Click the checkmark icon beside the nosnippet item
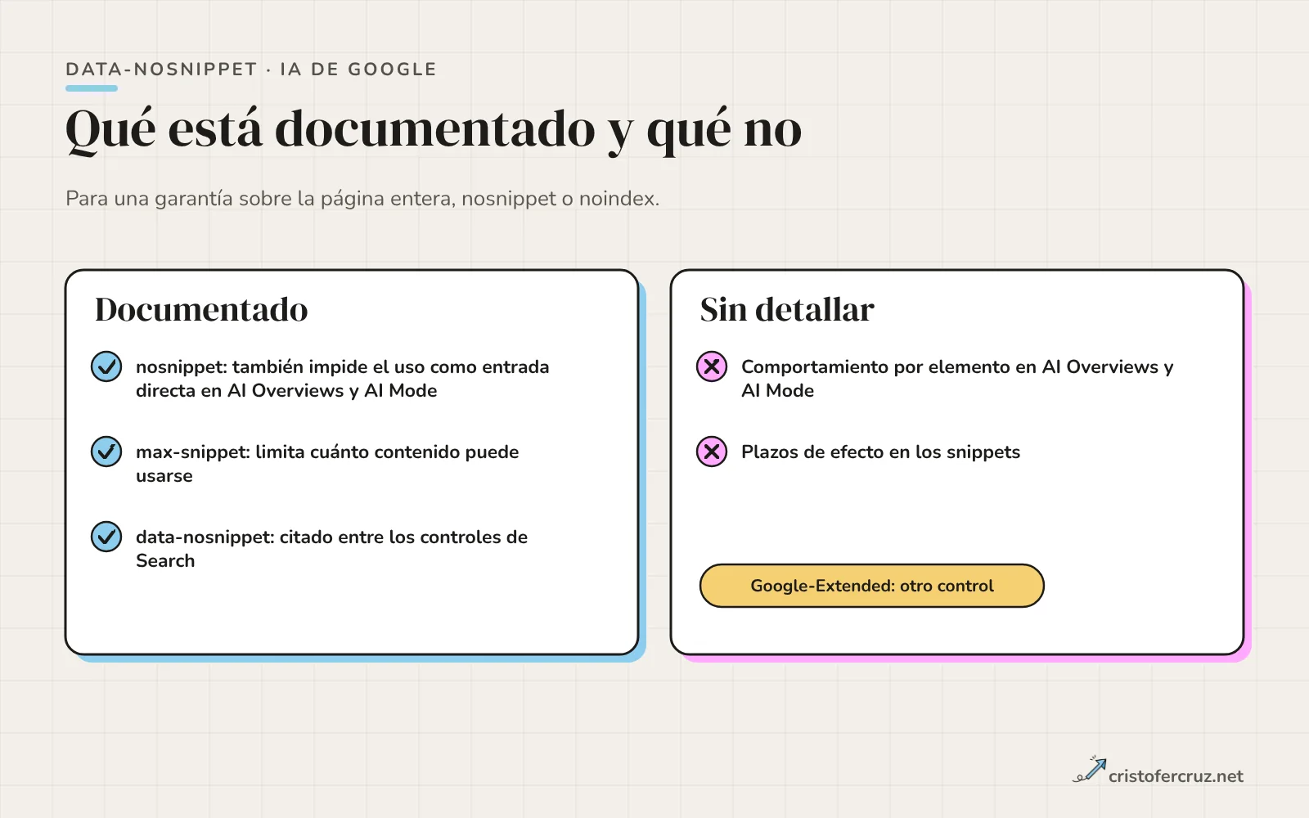 106,366
